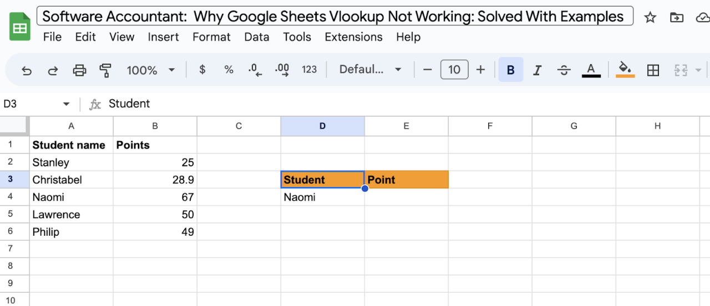The image size is (710, 306).
Task: Click the select-all corner box
Action: click(14, 126)
